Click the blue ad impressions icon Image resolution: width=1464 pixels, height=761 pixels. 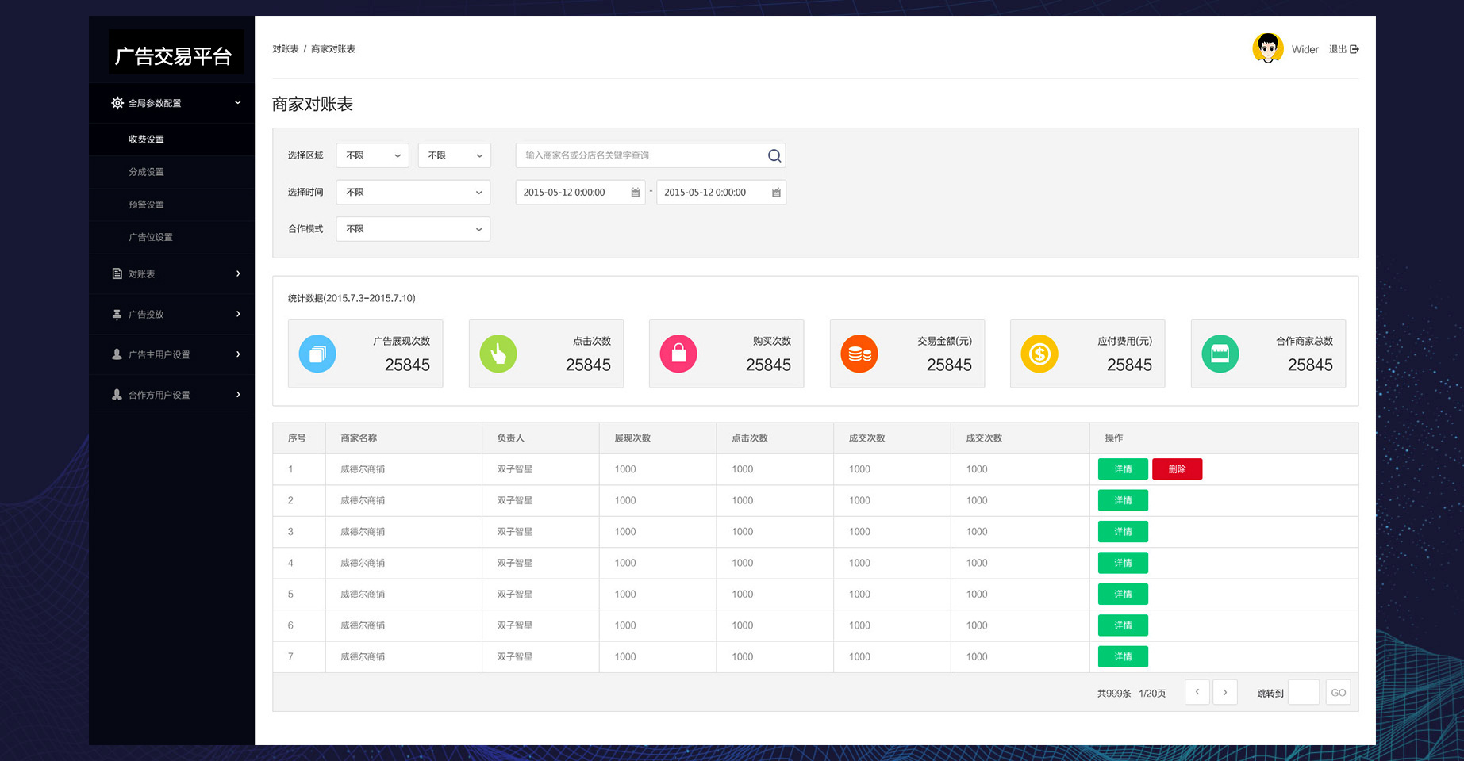(317, 354)
